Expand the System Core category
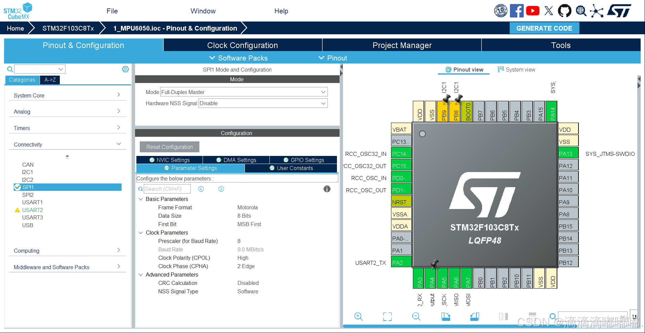The image size is (645, 333). point(67,95)
